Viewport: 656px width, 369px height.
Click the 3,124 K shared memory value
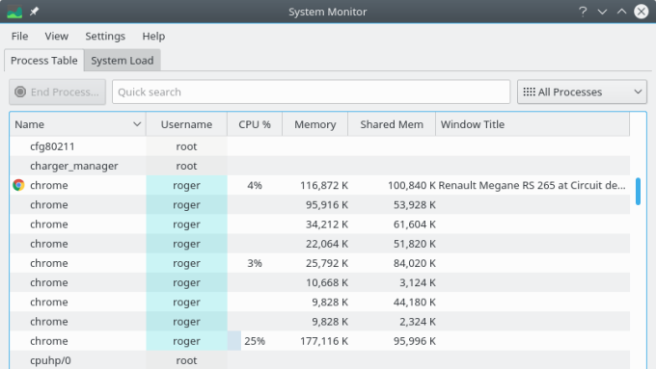418,282
